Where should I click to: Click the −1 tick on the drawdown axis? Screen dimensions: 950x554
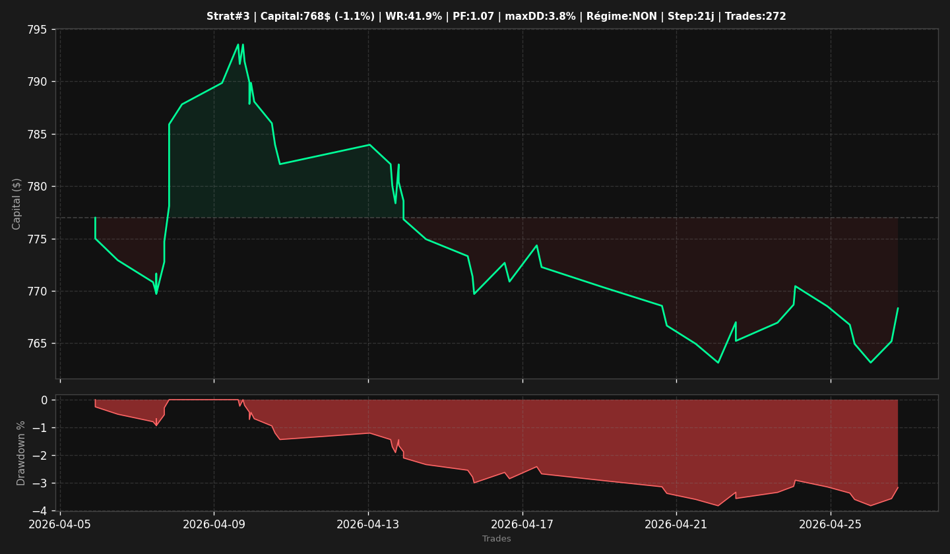[x=40, y=428]
